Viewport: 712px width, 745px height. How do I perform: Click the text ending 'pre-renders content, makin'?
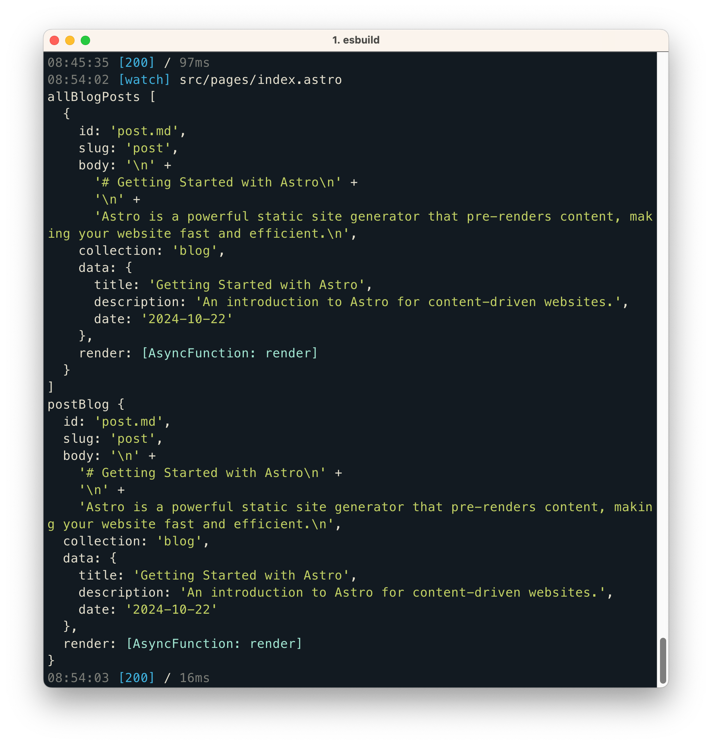coord(366,507)
